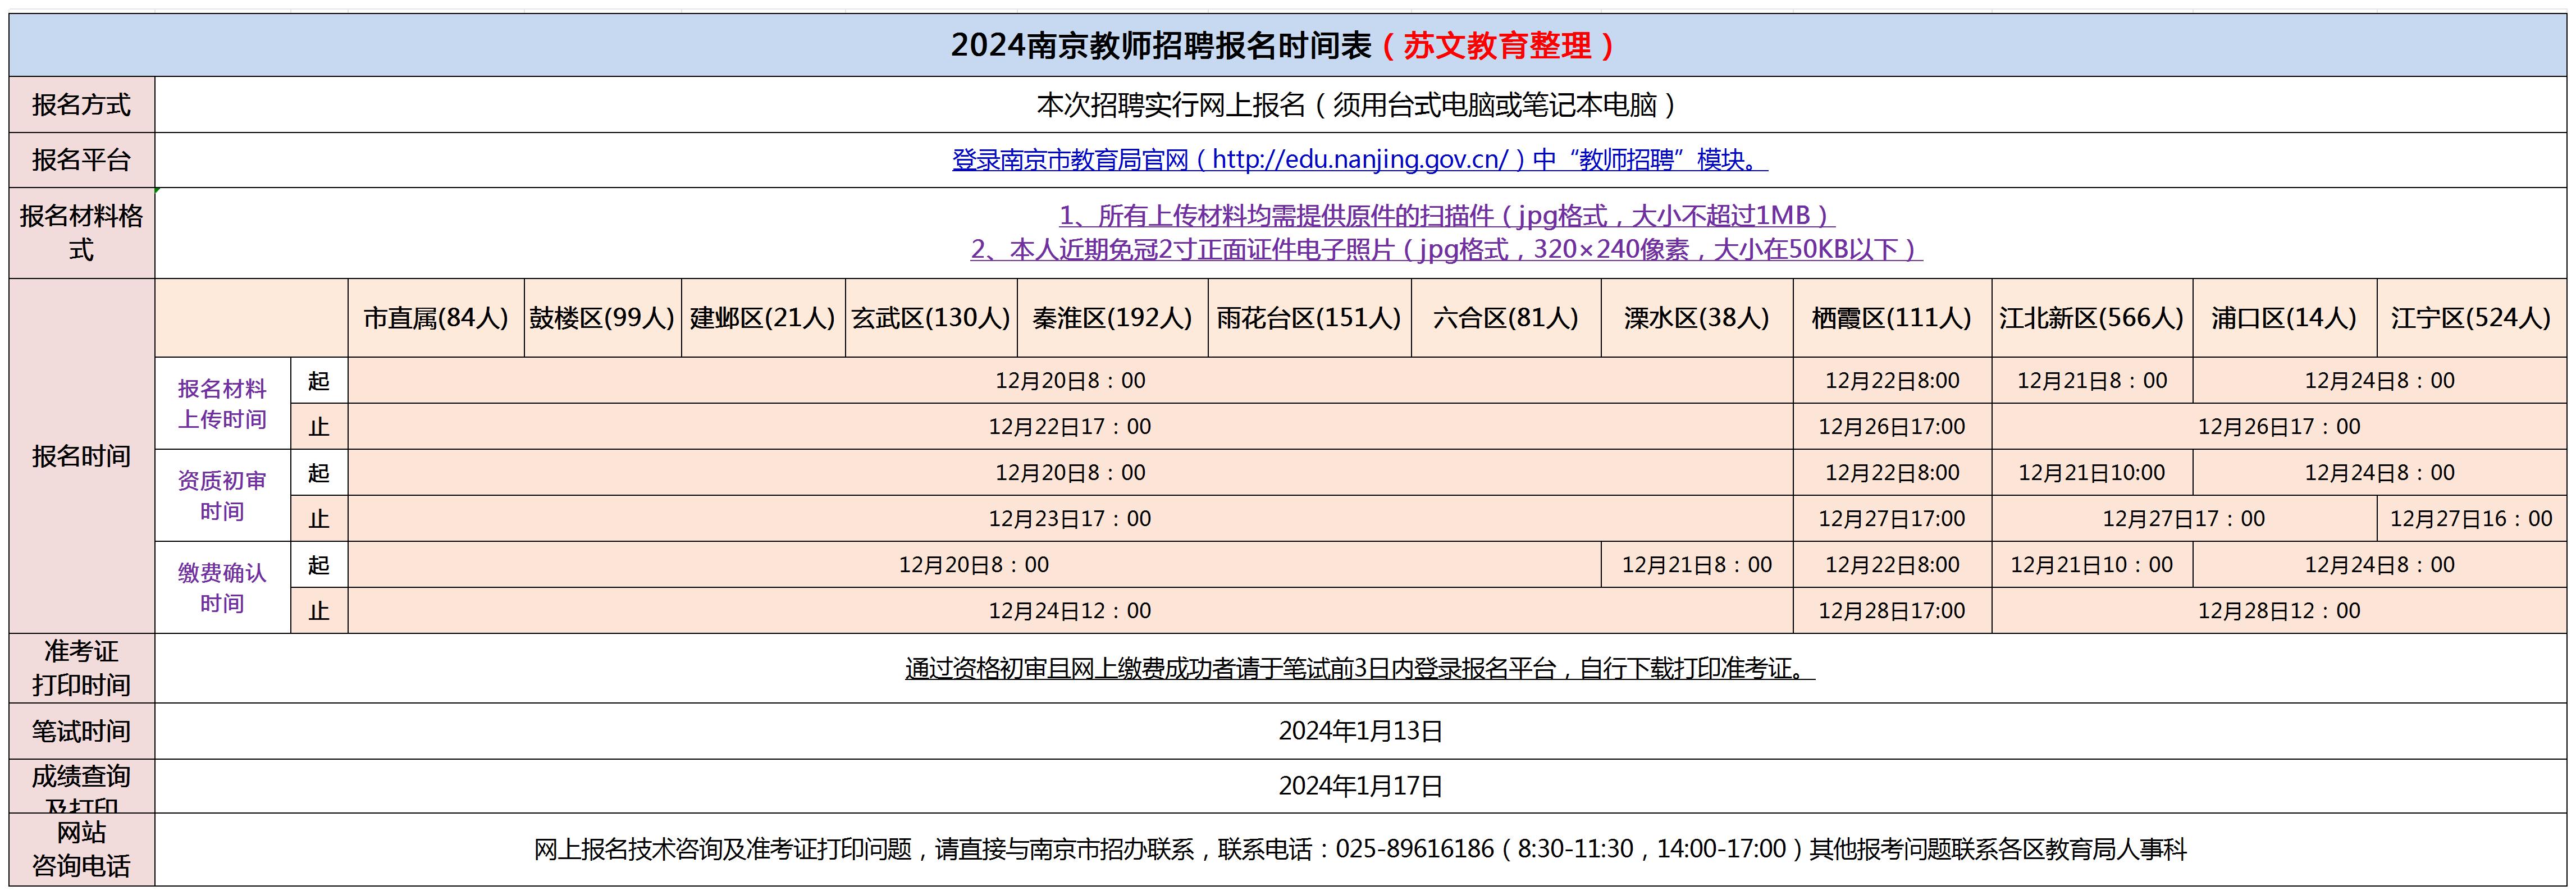Select 江北新区 payment start 12月21日10:00
Screen dimensions: 2576x895
click(2092, 564)
